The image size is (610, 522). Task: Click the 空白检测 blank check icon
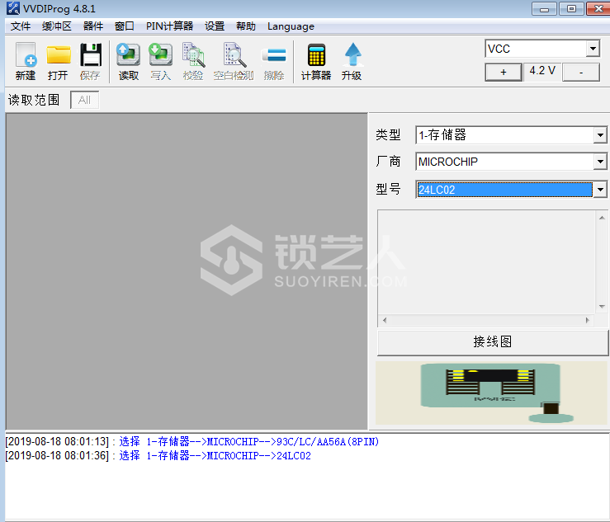pos(234,61)
